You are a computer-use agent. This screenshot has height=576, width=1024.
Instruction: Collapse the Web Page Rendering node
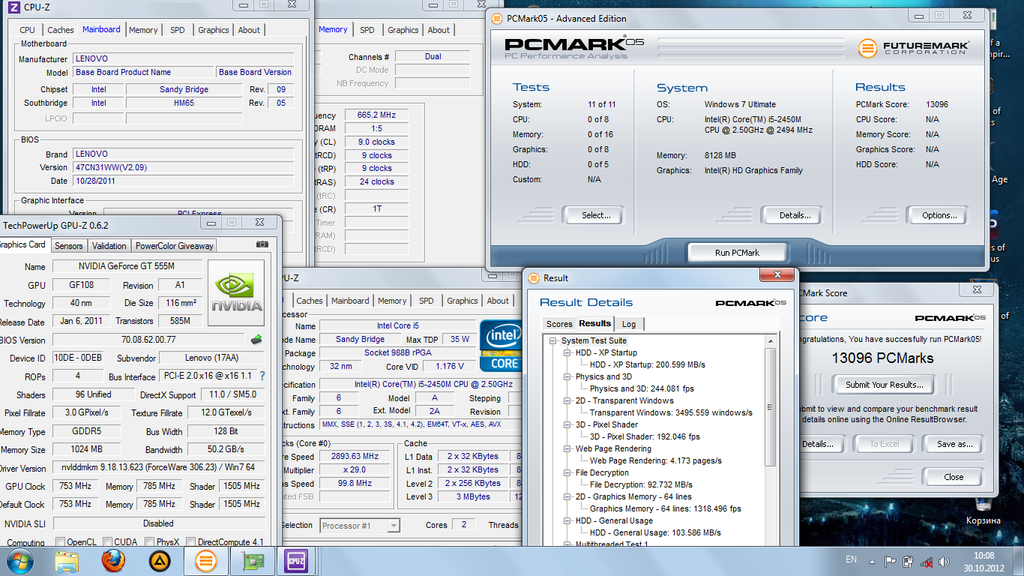coord(567,448)
